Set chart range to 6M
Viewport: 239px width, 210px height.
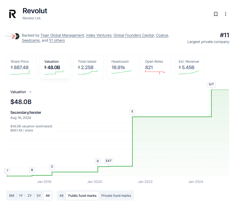[x=12, y=195]
